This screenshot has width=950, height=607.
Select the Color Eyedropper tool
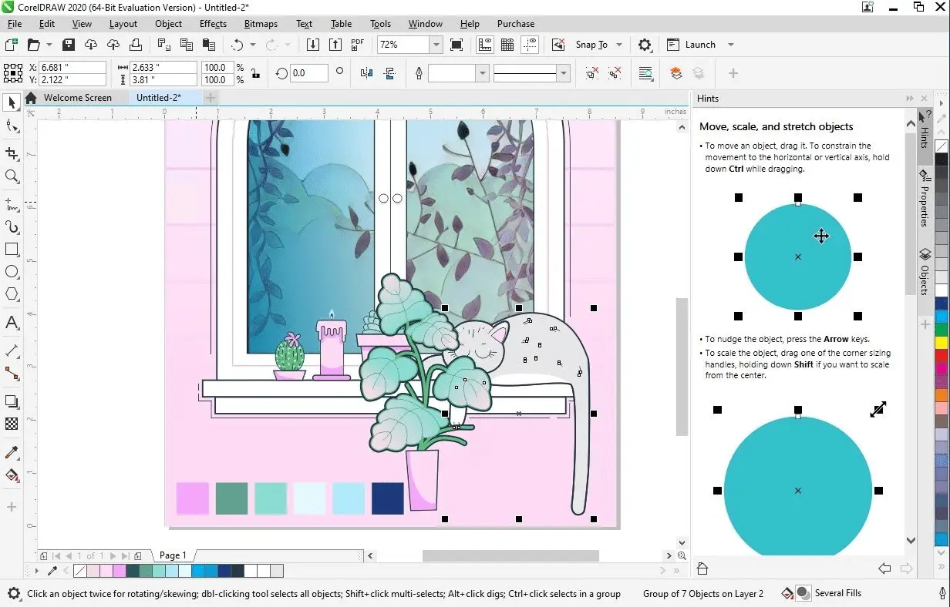pyautogui.click(x=12, y=452)
